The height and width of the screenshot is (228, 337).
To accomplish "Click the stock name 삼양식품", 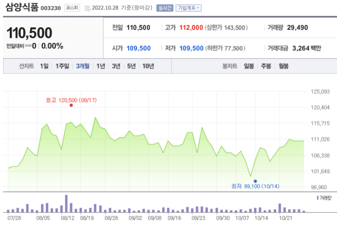I will (22, 8).
